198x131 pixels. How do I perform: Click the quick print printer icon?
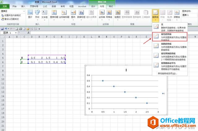pos(20,29)
